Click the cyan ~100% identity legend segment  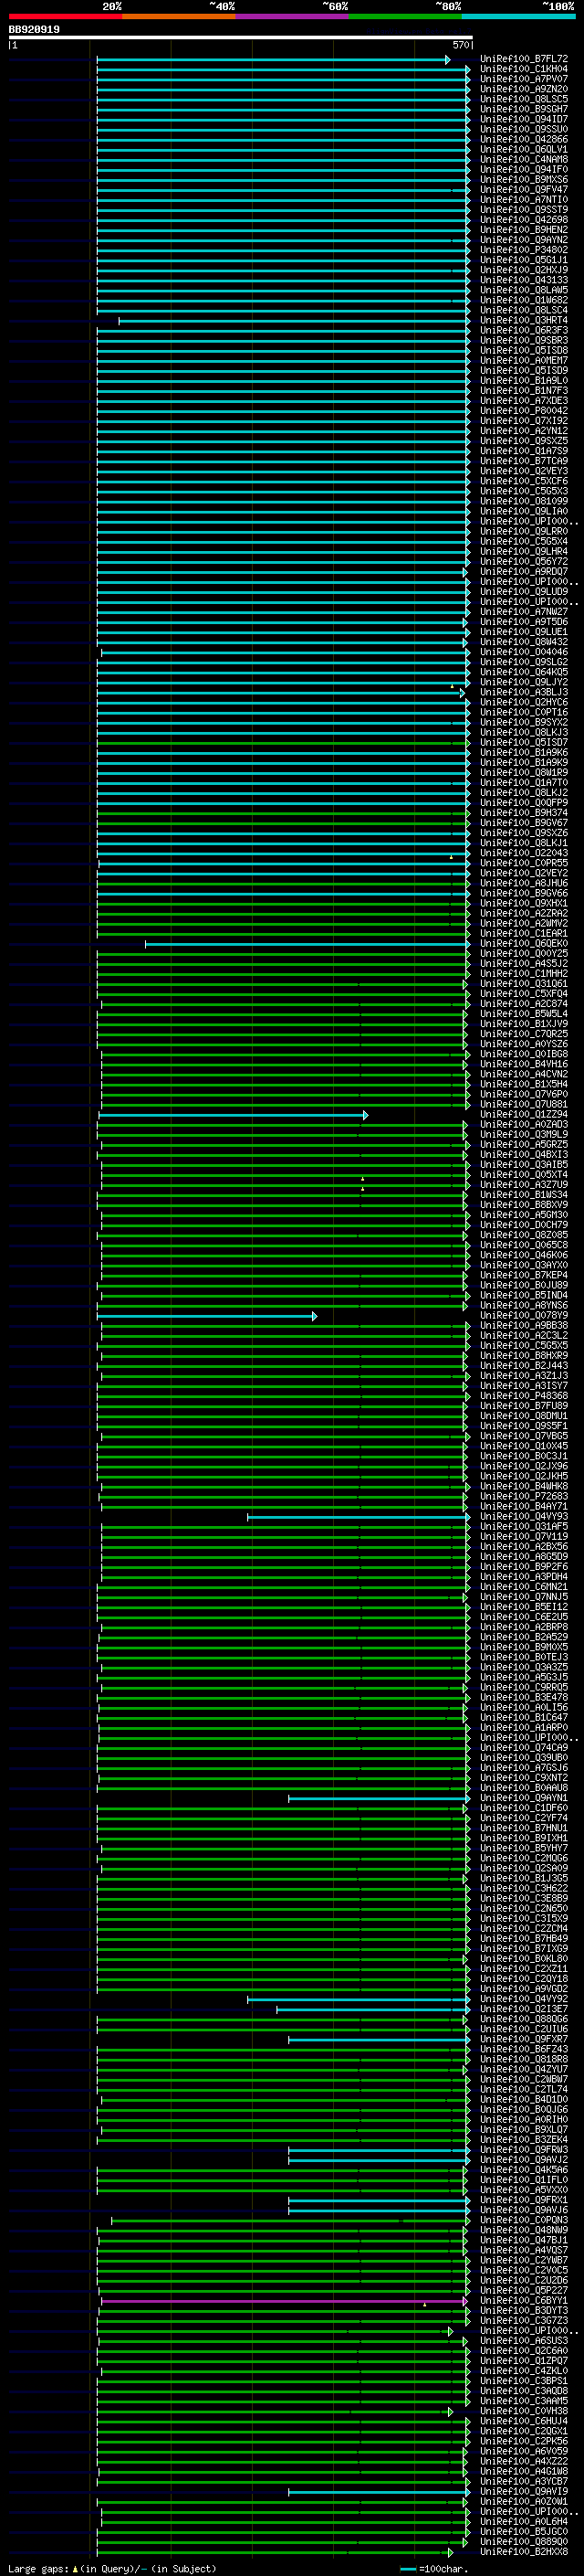[518, 16]
